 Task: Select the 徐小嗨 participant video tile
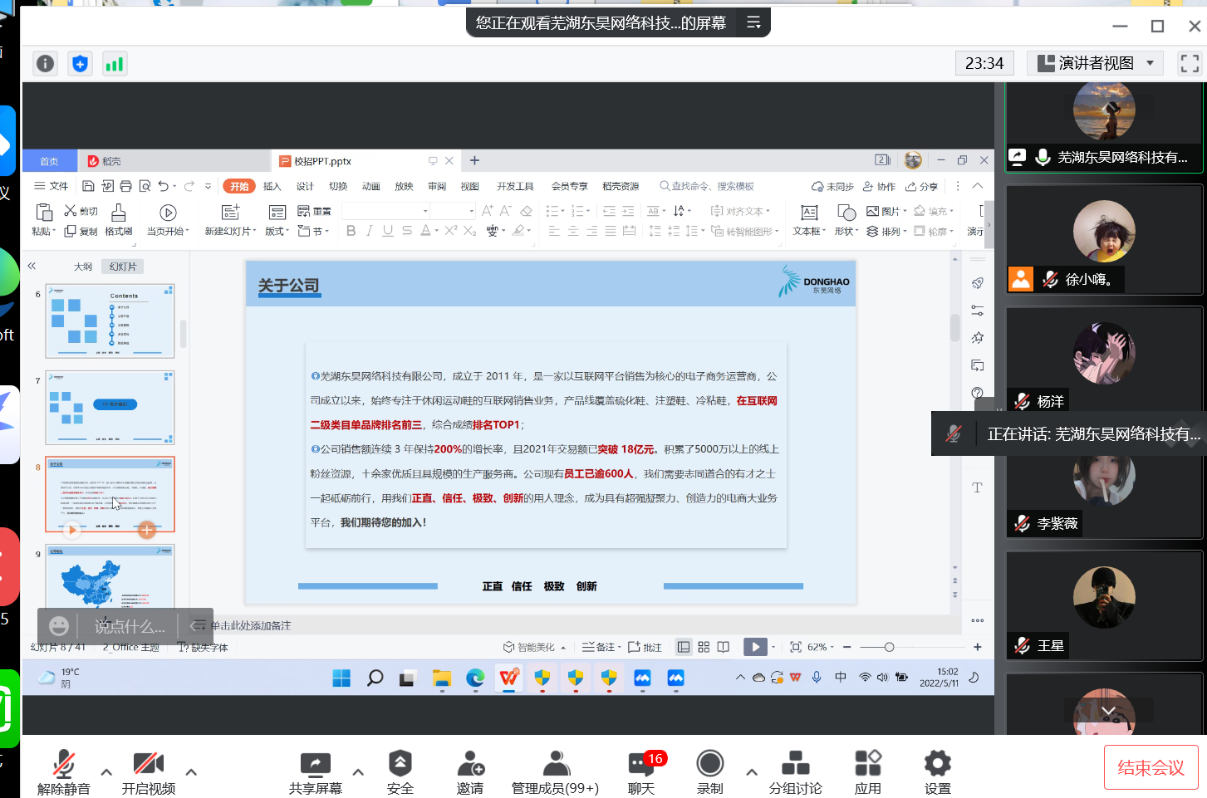point(1104,239)
